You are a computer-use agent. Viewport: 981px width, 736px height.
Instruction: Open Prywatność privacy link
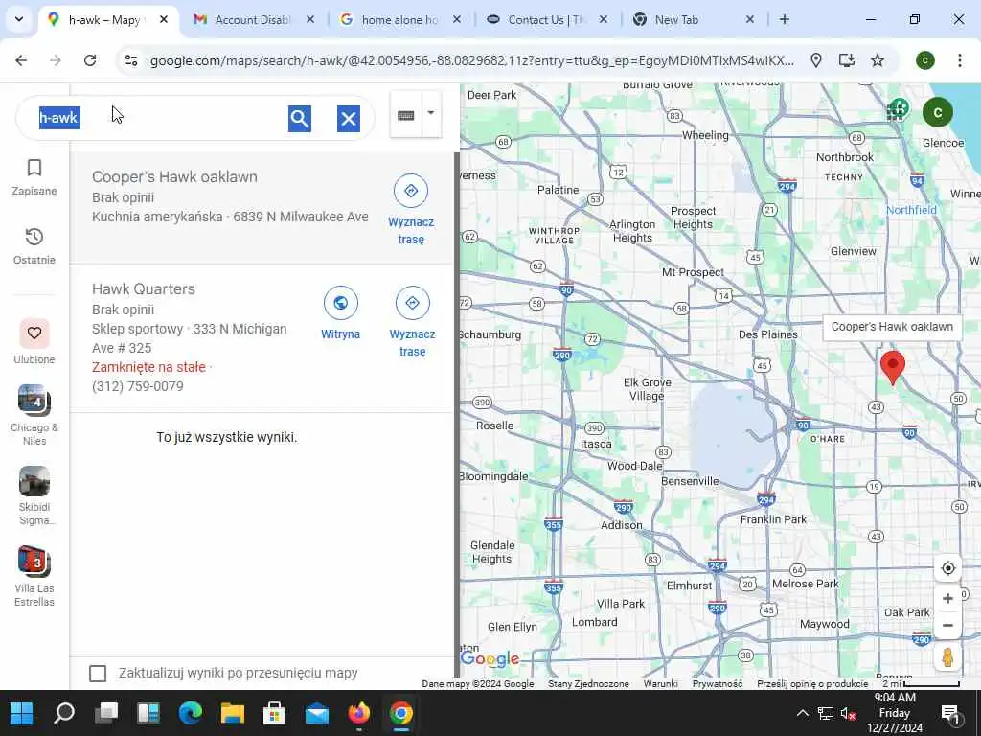[717, 684]
